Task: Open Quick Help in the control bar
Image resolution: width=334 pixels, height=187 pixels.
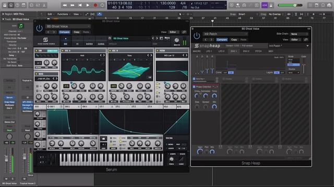Action: click(17, 5)
